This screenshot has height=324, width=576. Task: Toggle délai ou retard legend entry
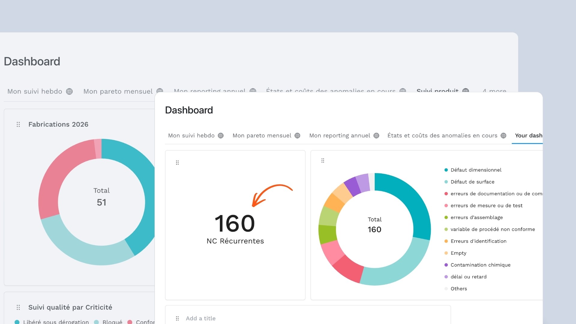(465, 277)
